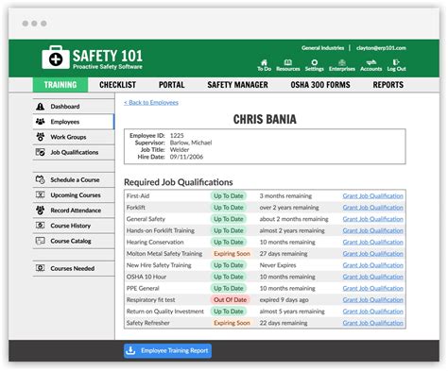
Task: Open Upcoming Courses in the sidebar
Action: click(74, 194)
